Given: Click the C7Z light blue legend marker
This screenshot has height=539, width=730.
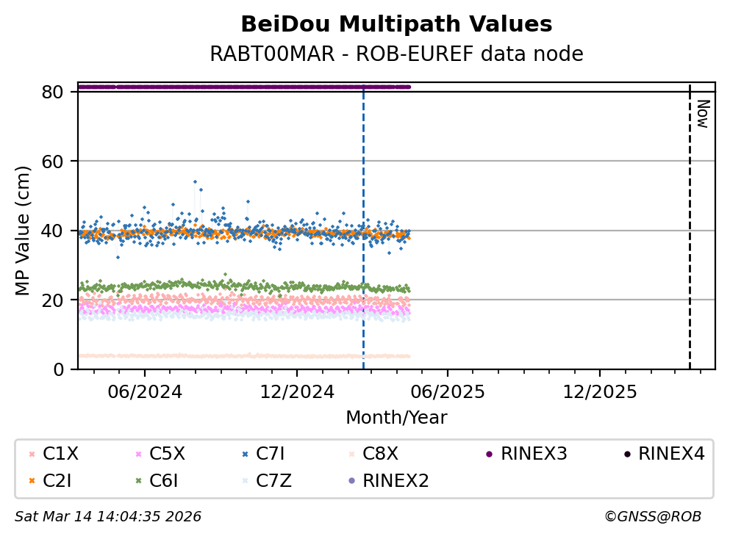Looking at the screenshot, I should coord(243,482).
